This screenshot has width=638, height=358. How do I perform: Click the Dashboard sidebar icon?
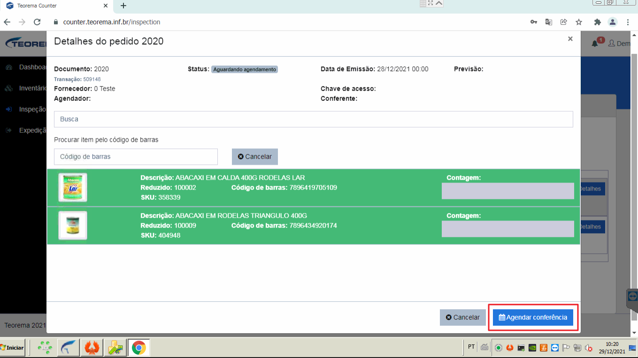(9, 68)
